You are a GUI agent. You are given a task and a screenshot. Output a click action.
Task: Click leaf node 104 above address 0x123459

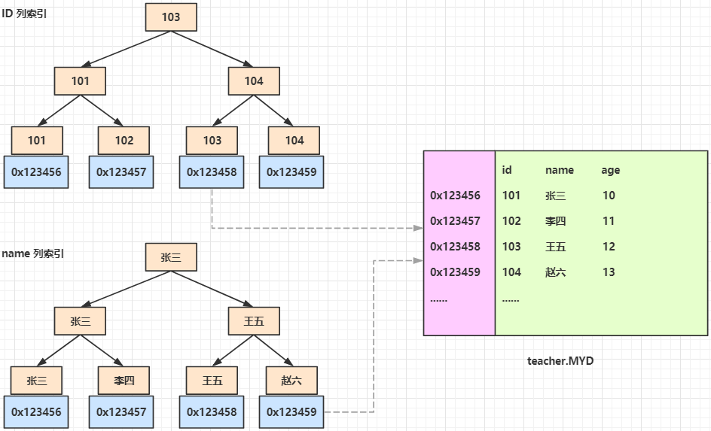tap(294, 141)
